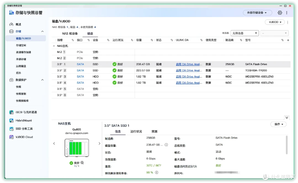Viewport: 298px width, 183px height.
Task: Open the iSCSI & Fibre Channel icon
Action: click(11, 112)
